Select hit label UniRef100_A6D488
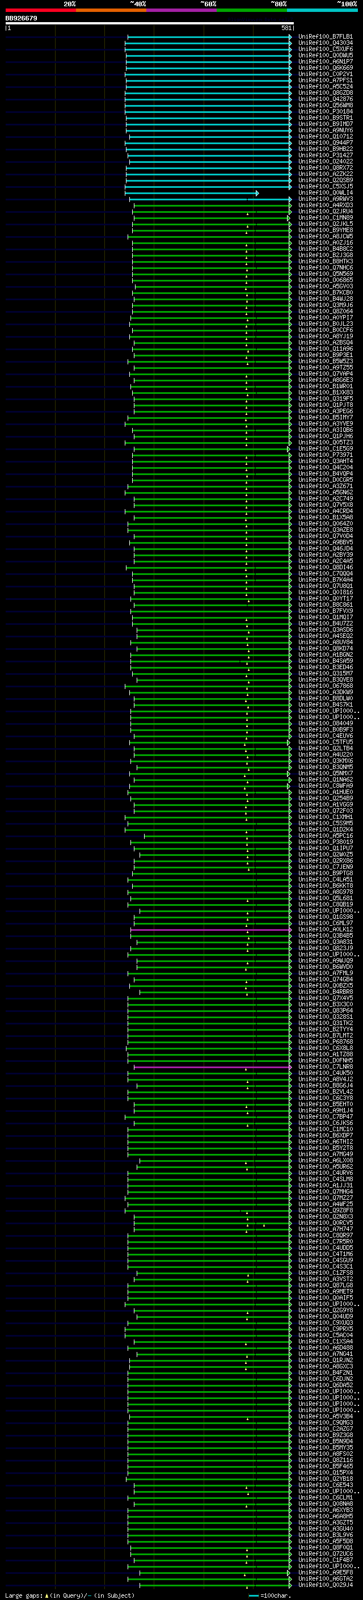Screen dimensions: 363x1600 [x=325, y=1348]
